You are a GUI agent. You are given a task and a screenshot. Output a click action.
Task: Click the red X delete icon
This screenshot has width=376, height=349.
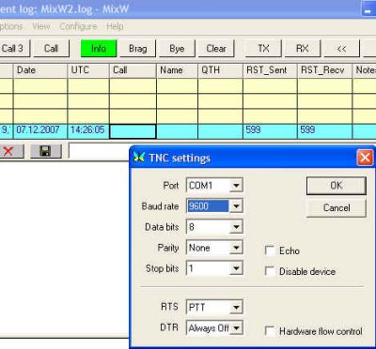click(8, 151)
